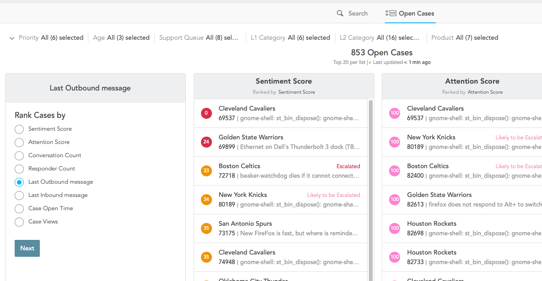The width and height of the screenshot is (542, 281).
Task: Select the Sentiment Score radio button
Action: (x=19, y=129)
